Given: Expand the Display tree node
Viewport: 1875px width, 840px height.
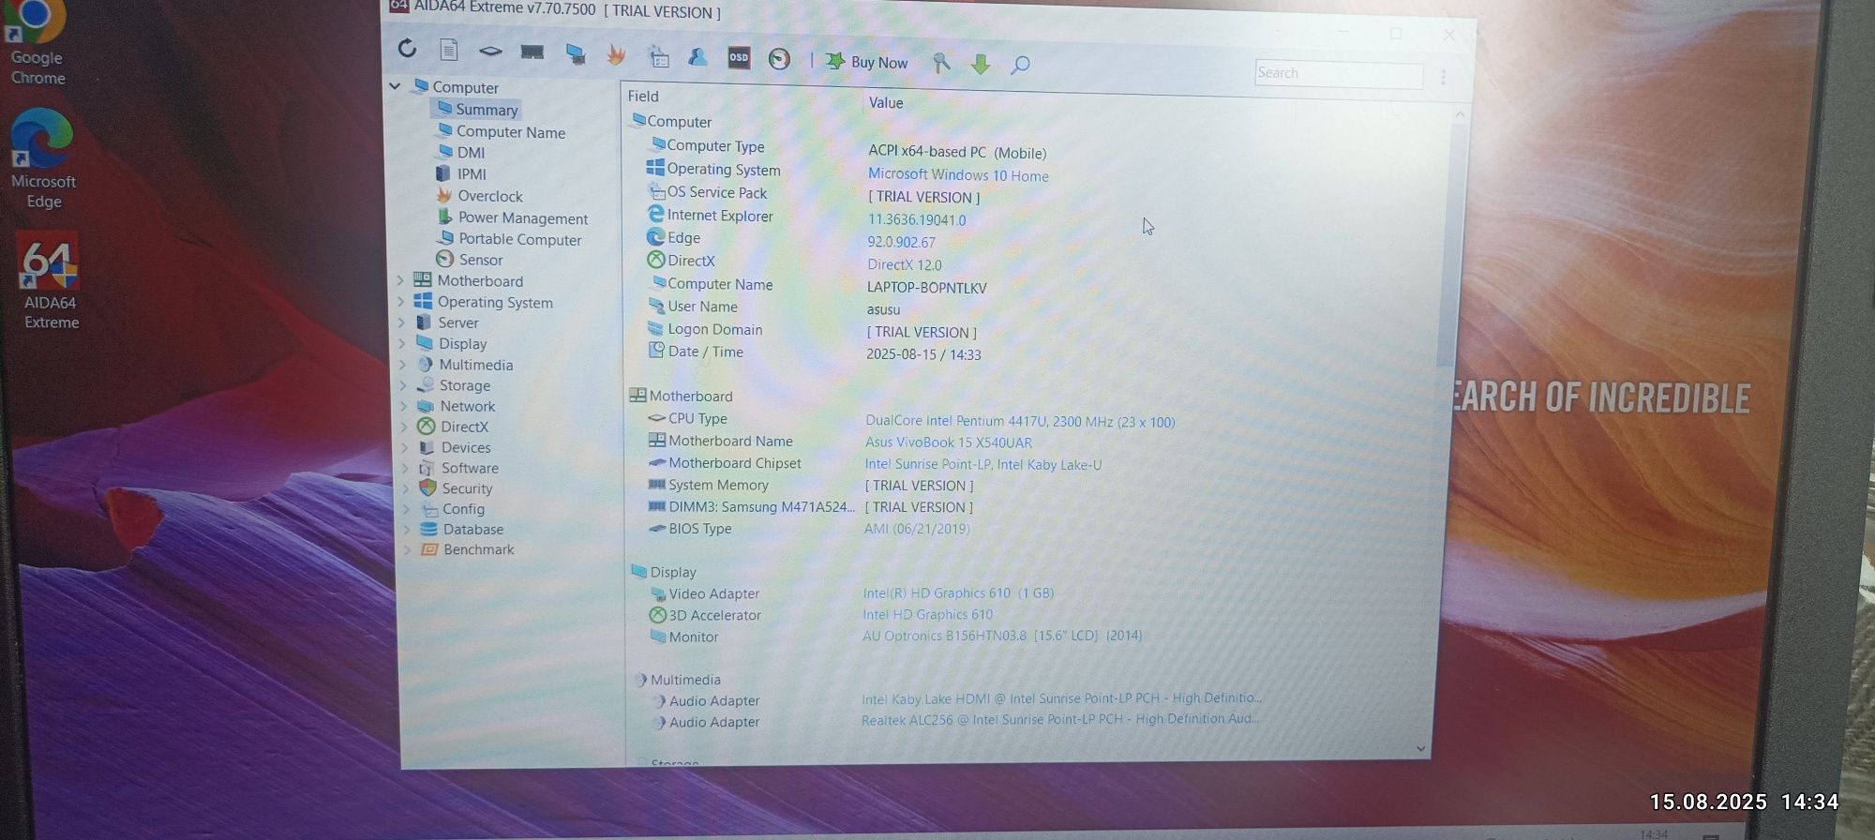Looking at the screenshot, I should 403,343.
